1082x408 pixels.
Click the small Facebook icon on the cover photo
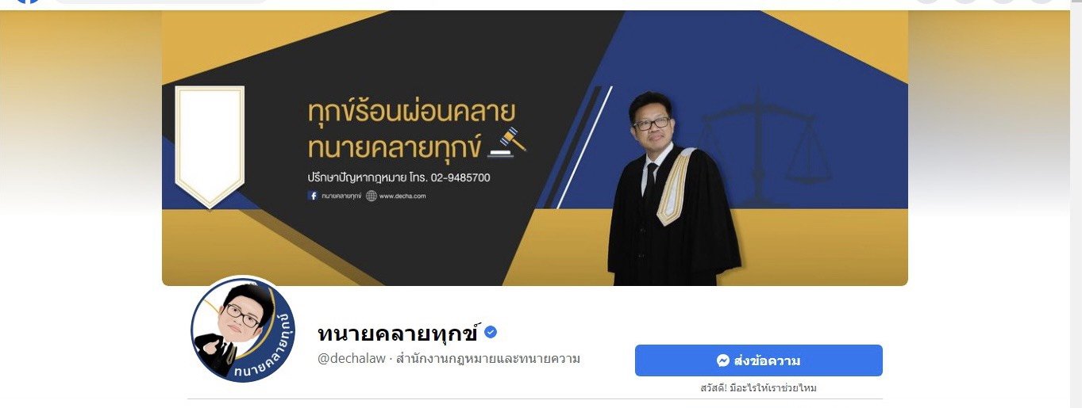[313, 196]
